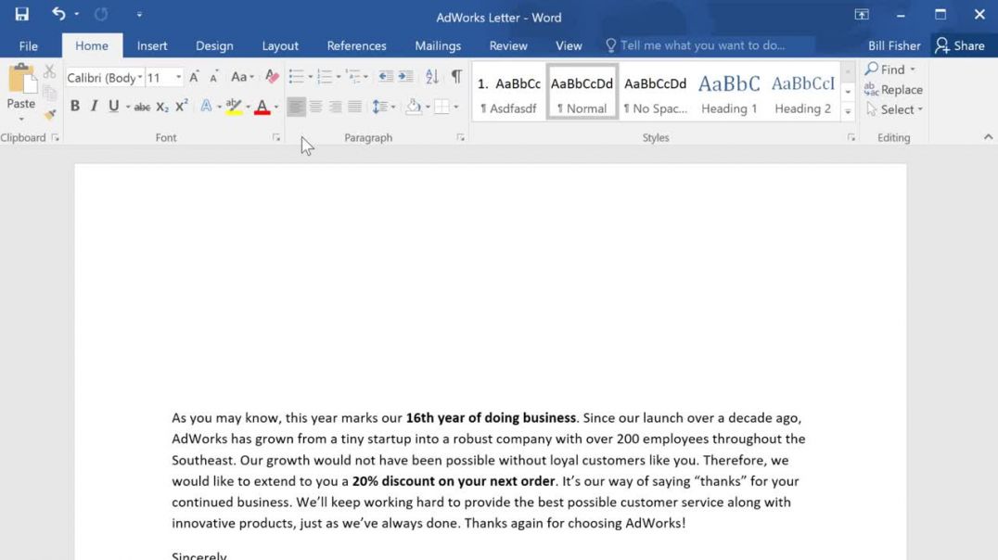
Task: Toggle Italic formatting
Action: (x=95, y=107)
